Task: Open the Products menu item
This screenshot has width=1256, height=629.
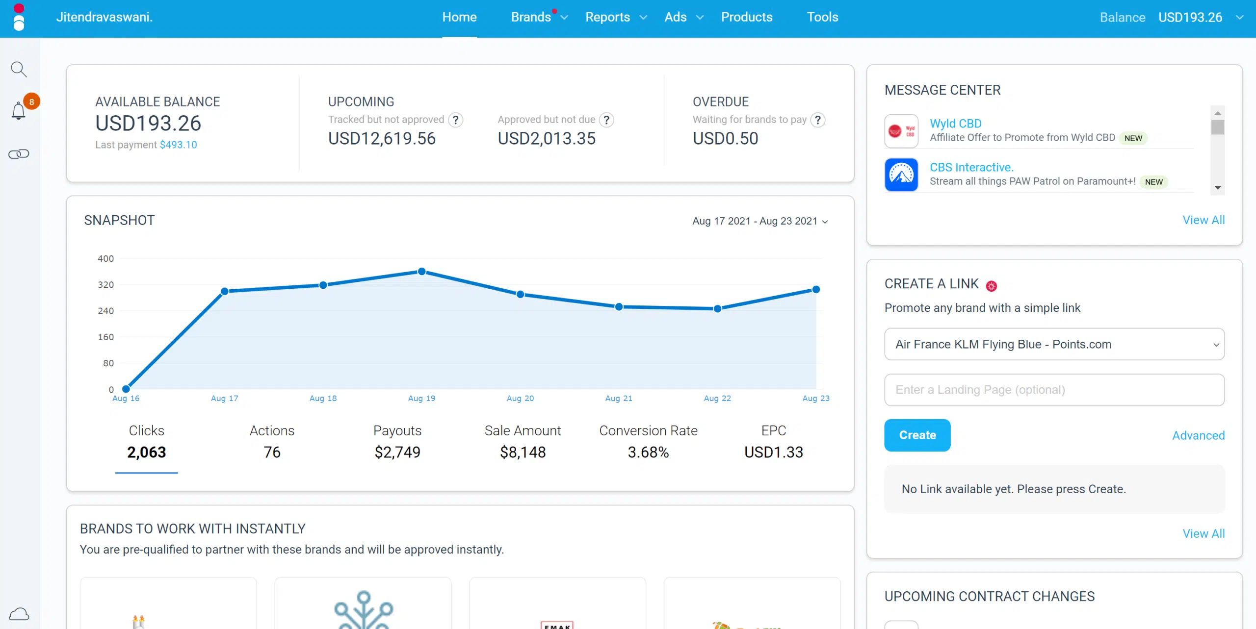Action: point(746,17)
